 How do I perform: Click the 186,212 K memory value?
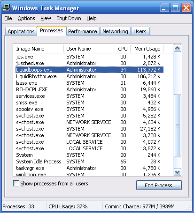tap(149, 76)
